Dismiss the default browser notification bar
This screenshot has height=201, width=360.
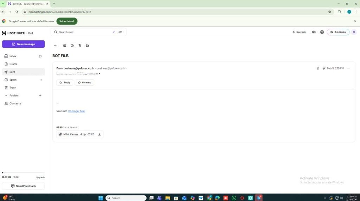click(x=355, y=21)
